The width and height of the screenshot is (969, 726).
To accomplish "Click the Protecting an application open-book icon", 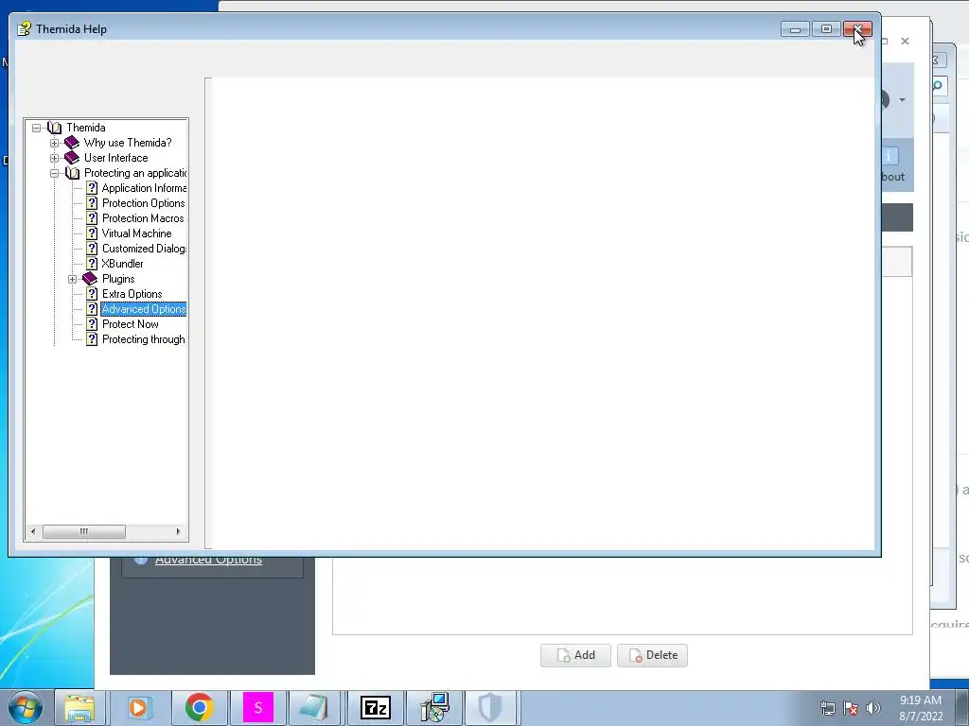I will click(72, 173).
